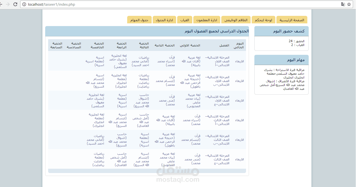The height and width of the screenshot is (187, 356).
Task: Select the الطاقم الوظيفى staff section
Action: click(x=236, y=20)
